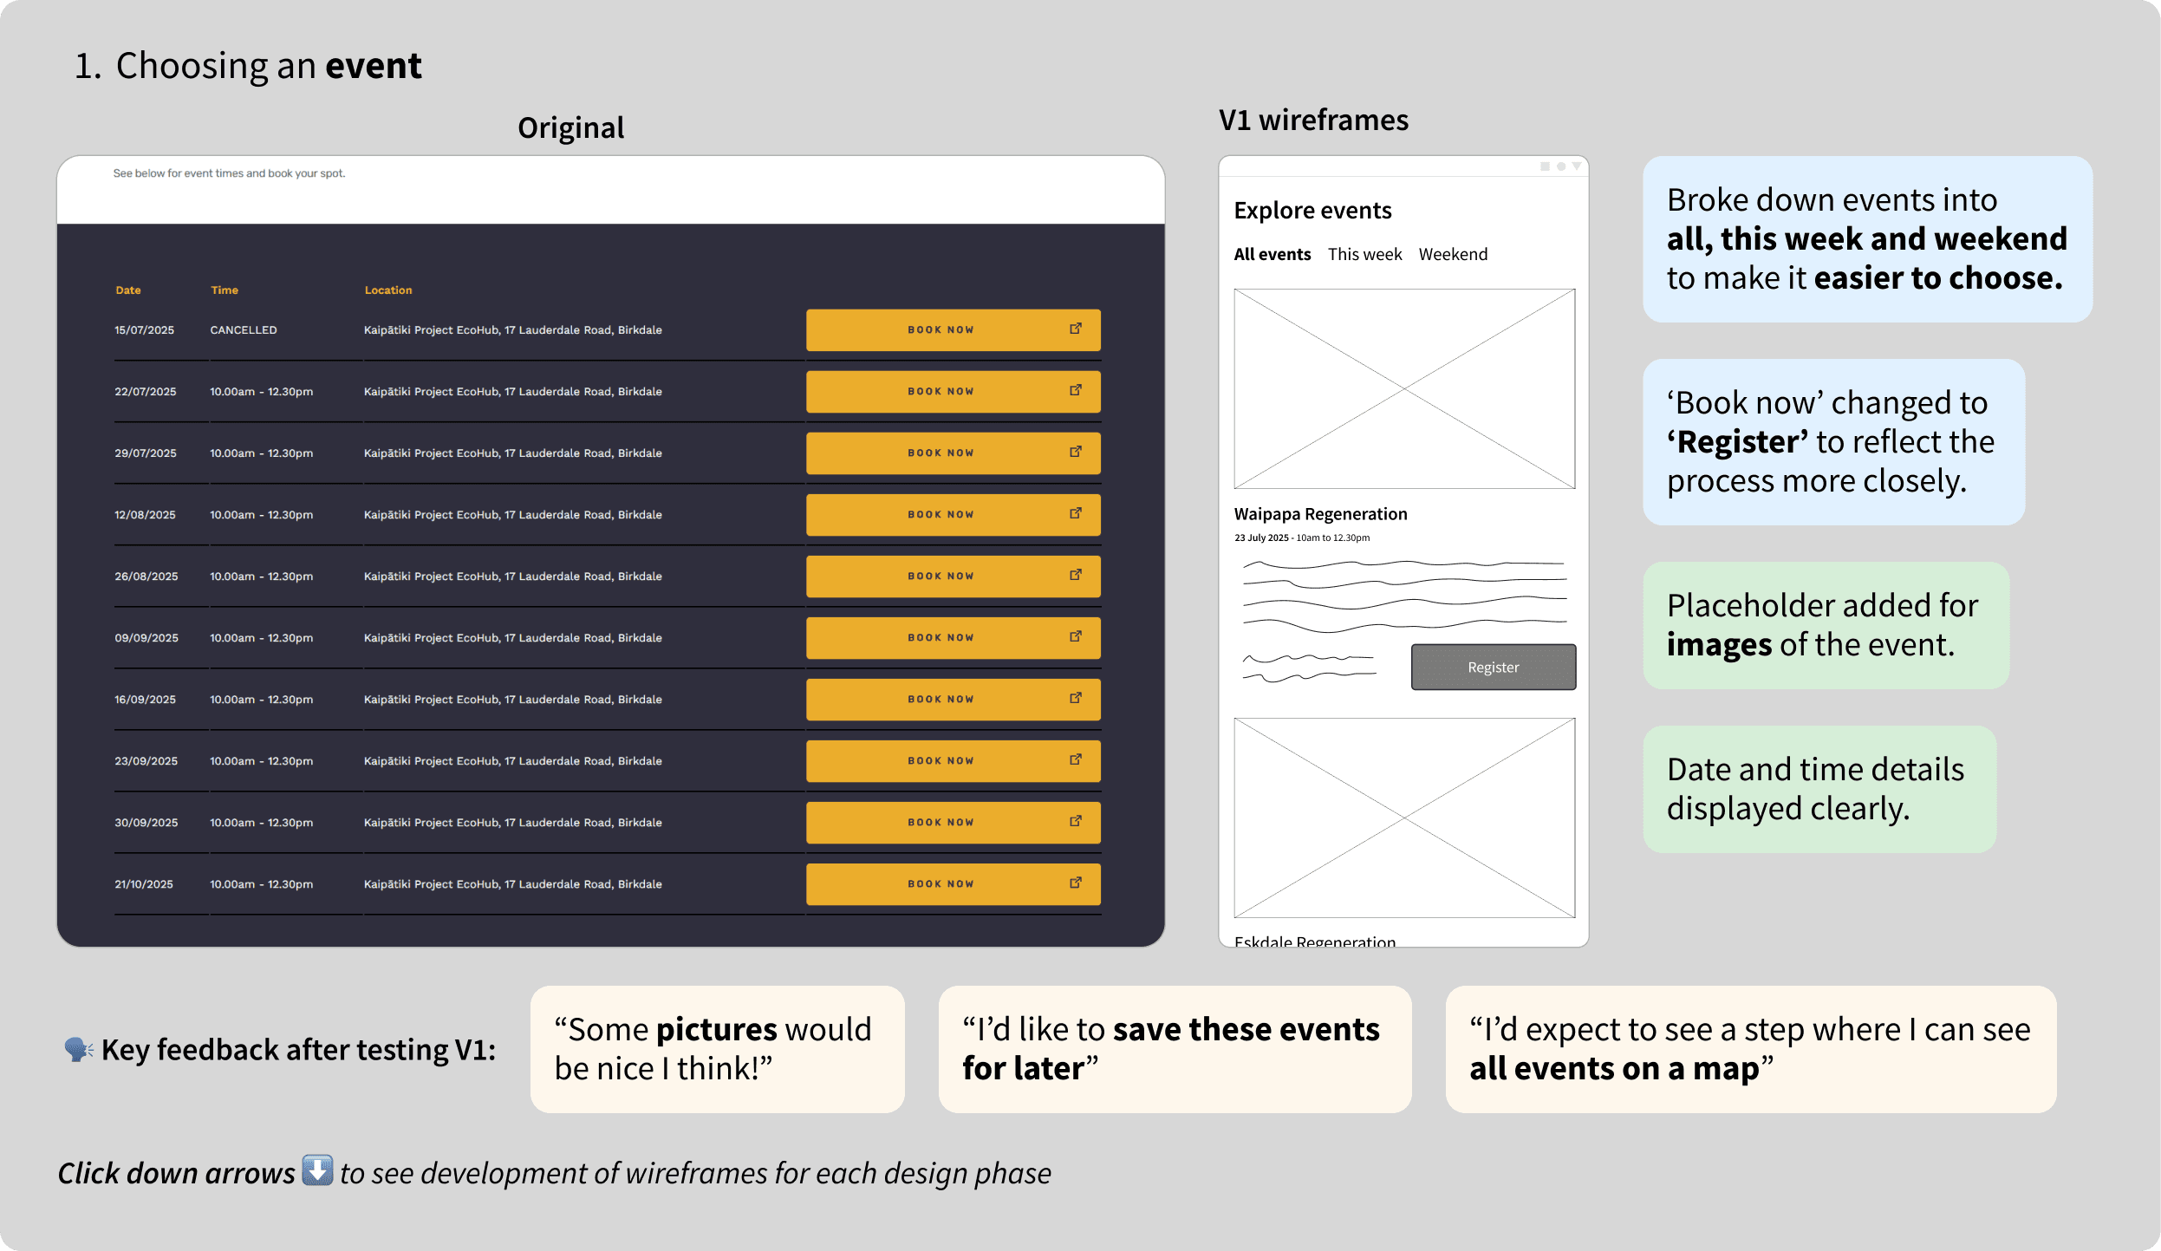The height and width of the screenshot is (1251, 2161).
Task: Click the wireframe window circle icon
Action: pos(1561,166)
